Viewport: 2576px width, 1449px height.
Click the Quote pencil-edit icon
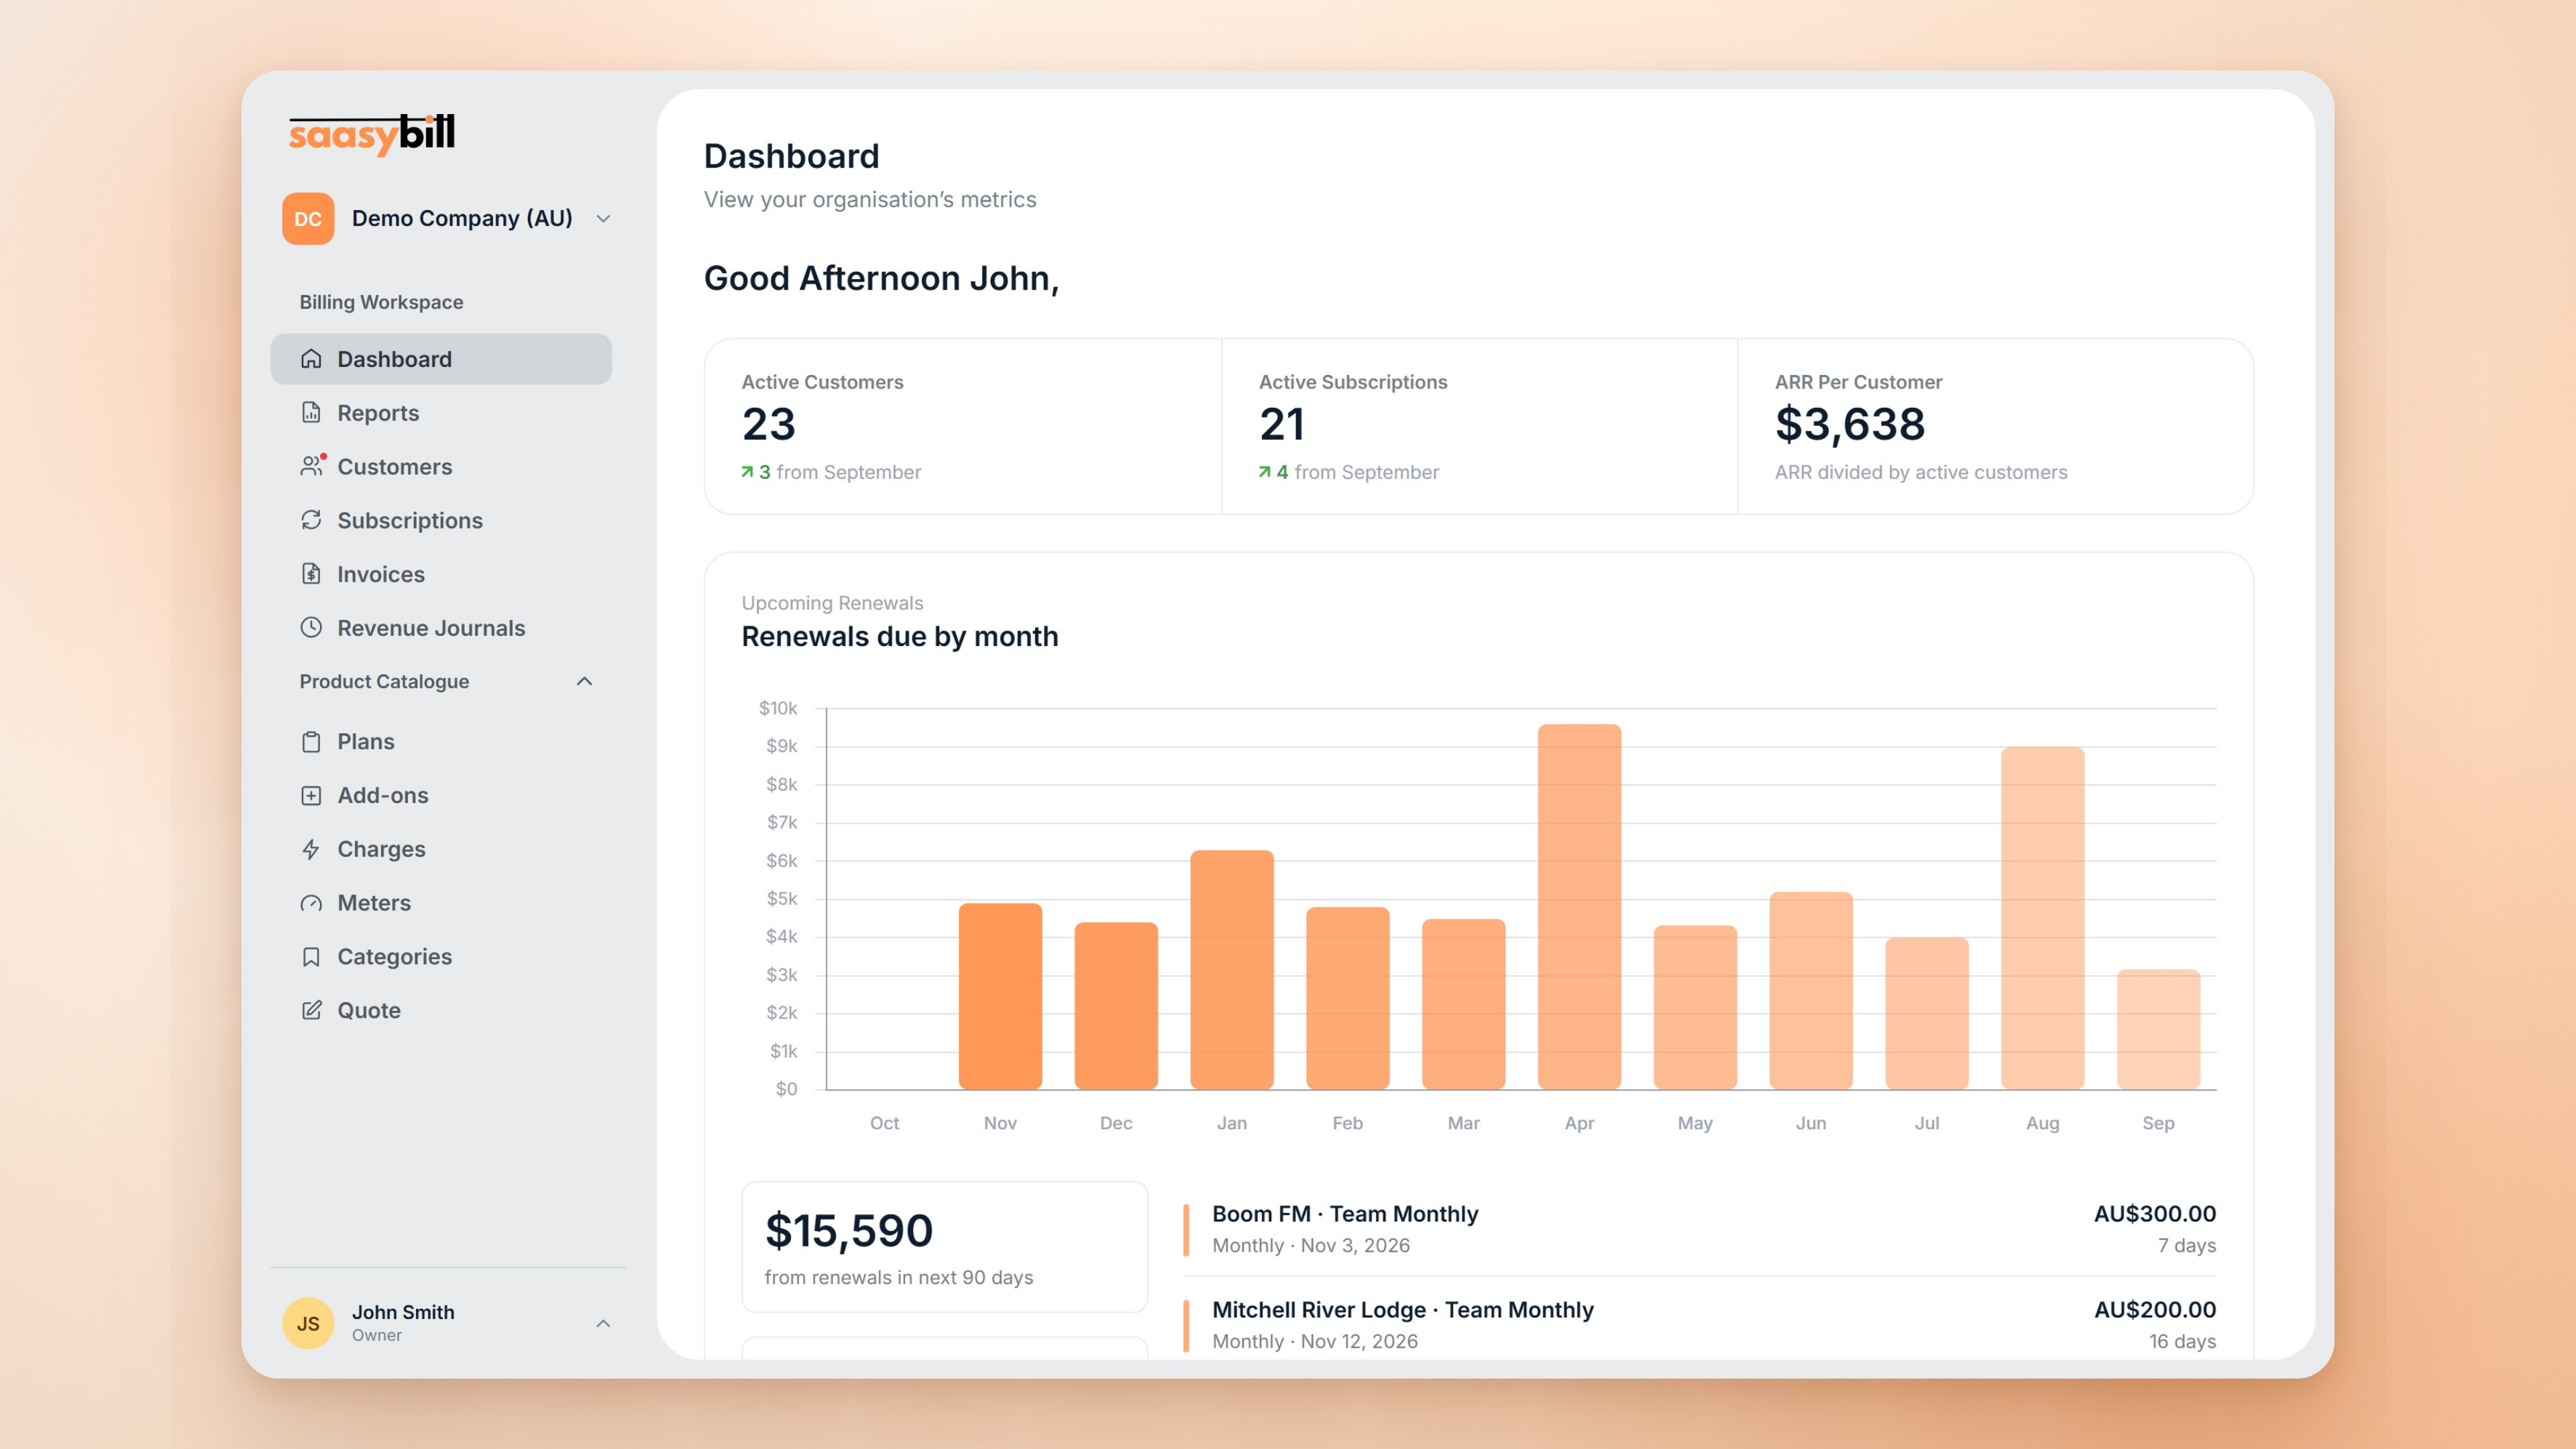coord(311,1011)
